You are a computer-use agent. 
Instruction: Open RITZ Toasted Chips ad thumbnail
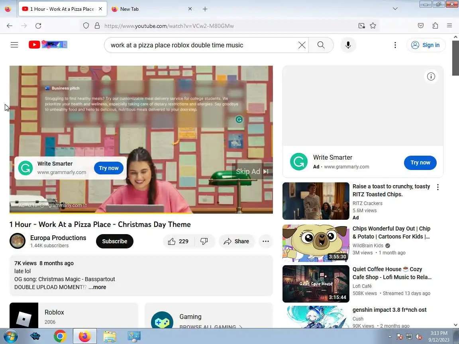(316, 201)
